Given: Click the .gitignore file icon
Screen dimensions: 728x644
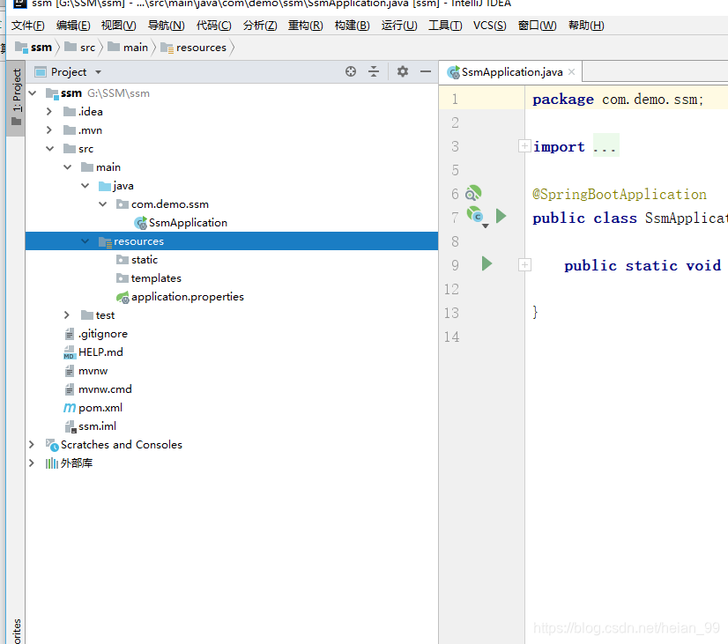Looking at the screenshot, I should [69, 334].
